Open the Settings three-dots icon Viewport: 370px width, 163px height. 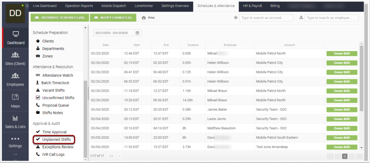pyautogui.click(x=15, y=138)
